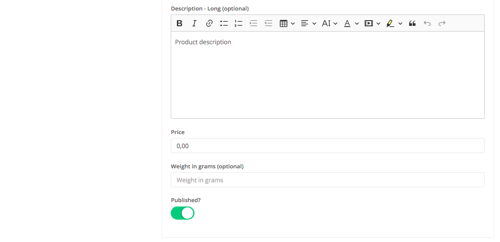Screen dimensions: 500x242
Task: Click the 'Published?' label text
Action: 186,200
